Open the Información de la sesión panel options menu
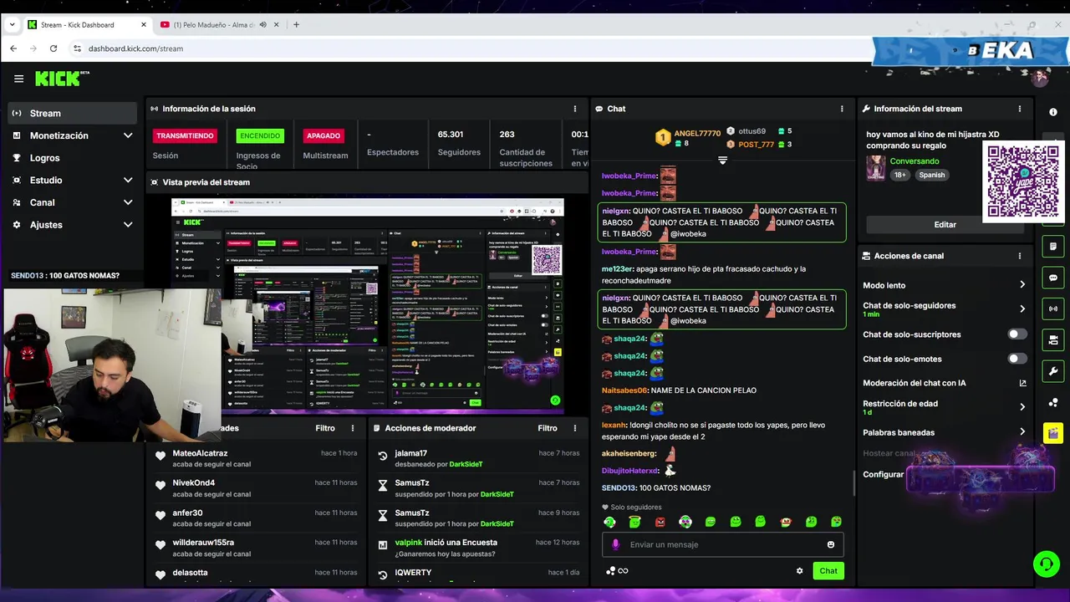The image size is (1070, 602). [574, 109]
